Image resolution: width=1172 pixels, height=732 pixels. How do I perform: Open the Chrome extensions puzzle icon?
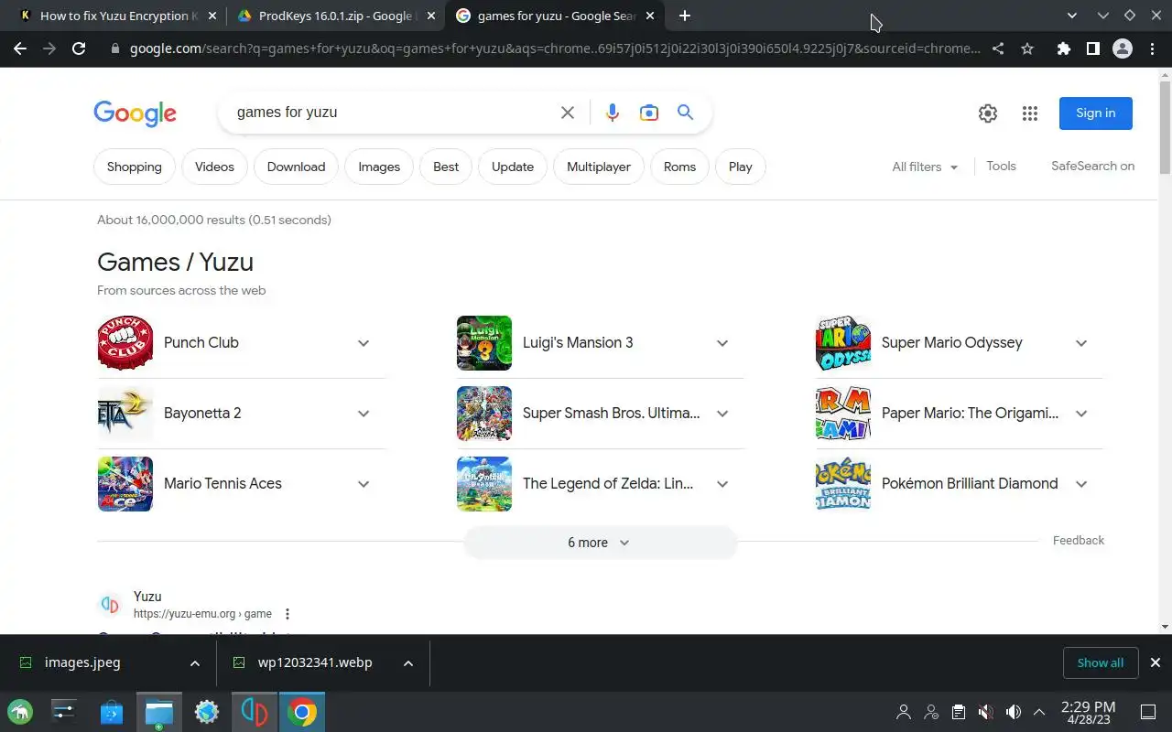click(x=1063, y=48)
